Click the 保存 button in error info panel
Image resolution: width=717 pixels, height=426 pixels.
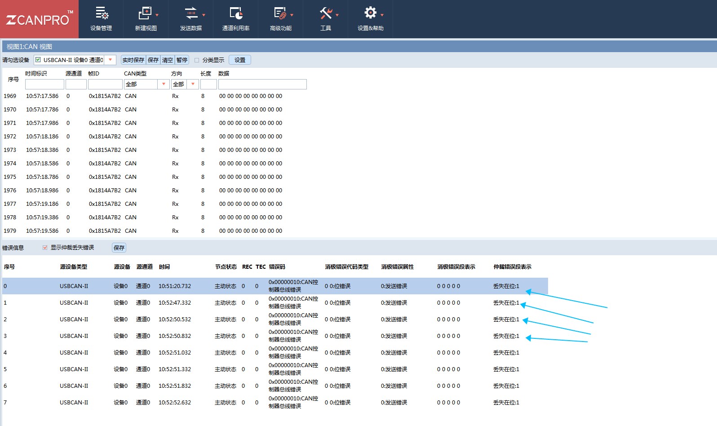pos(119,248)
